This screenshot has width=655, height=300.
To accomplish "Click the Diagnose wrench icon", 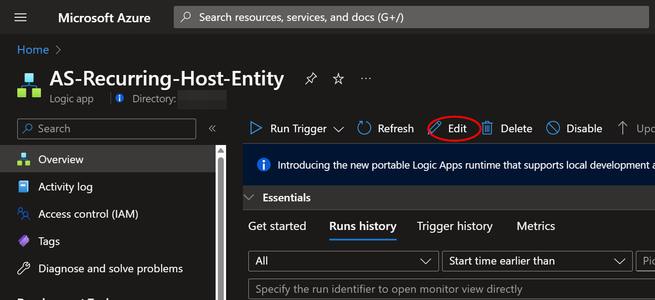I will (x=24, y=268).
